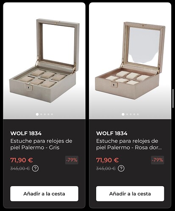Select second image dot of Rosa dorado carousel
The width and height of the screenshot is (175, 211).
tap(127, 114)
